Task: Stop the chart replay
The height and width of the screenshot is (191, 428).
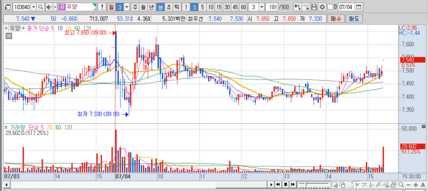Action: tap(285, 184)
